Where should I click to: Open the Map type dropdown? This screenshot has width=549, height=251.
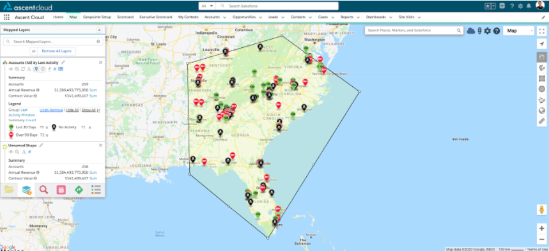click(518, 31)
